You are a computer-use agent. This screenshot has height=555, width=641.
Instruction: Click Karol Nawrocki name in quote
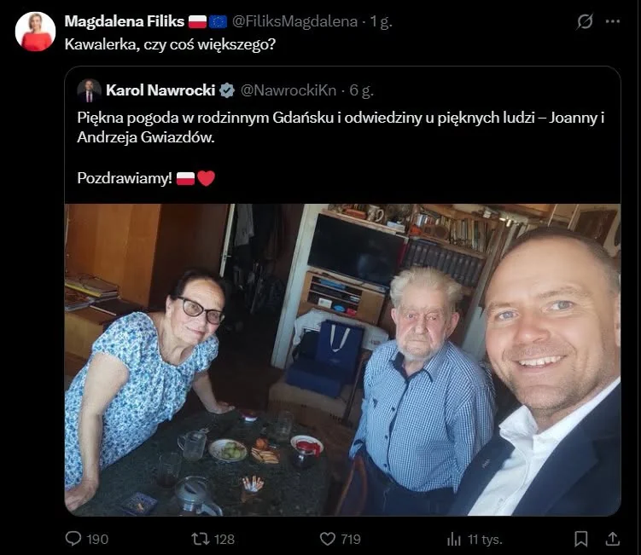tap(160, 90)
